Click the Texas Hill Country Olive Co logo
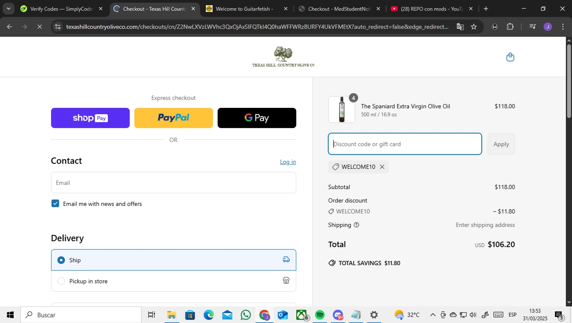This screenshot has height=323, width=572. click(x=283, y=57)
